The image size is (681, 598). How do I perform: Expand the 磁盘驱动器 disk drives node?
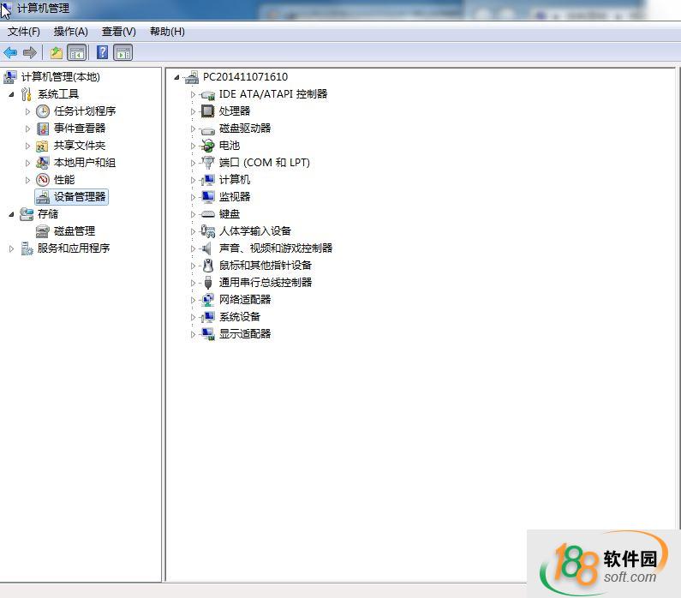point(194,129)
